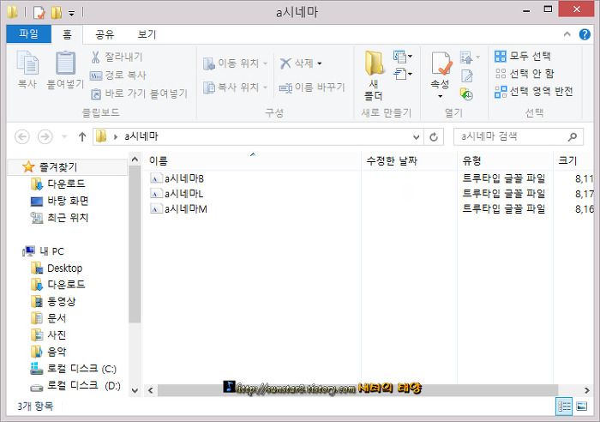Refresh the folder view
This screenshot has width=600, height=422.
point(434,137)
